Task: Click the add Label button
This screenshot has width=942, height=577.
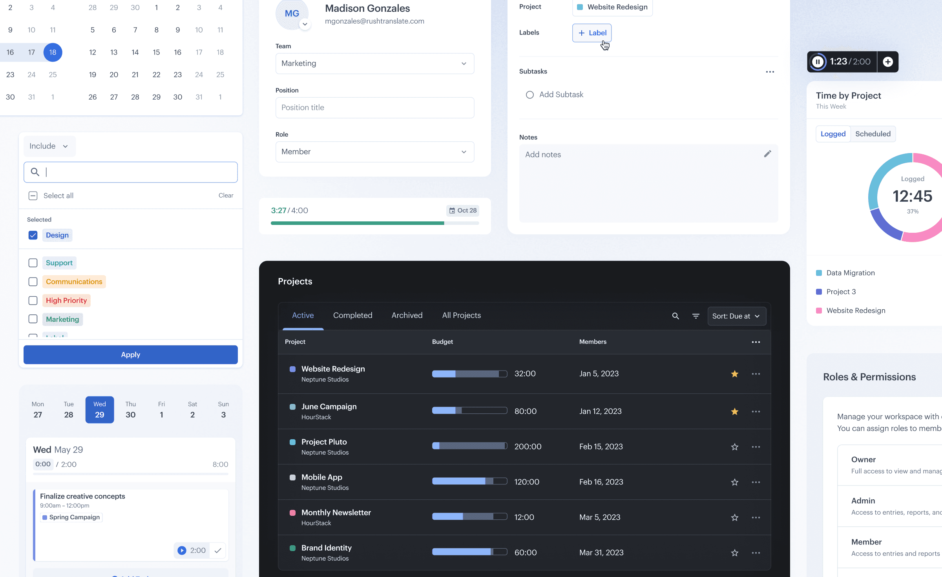Action: click(592, 33)
